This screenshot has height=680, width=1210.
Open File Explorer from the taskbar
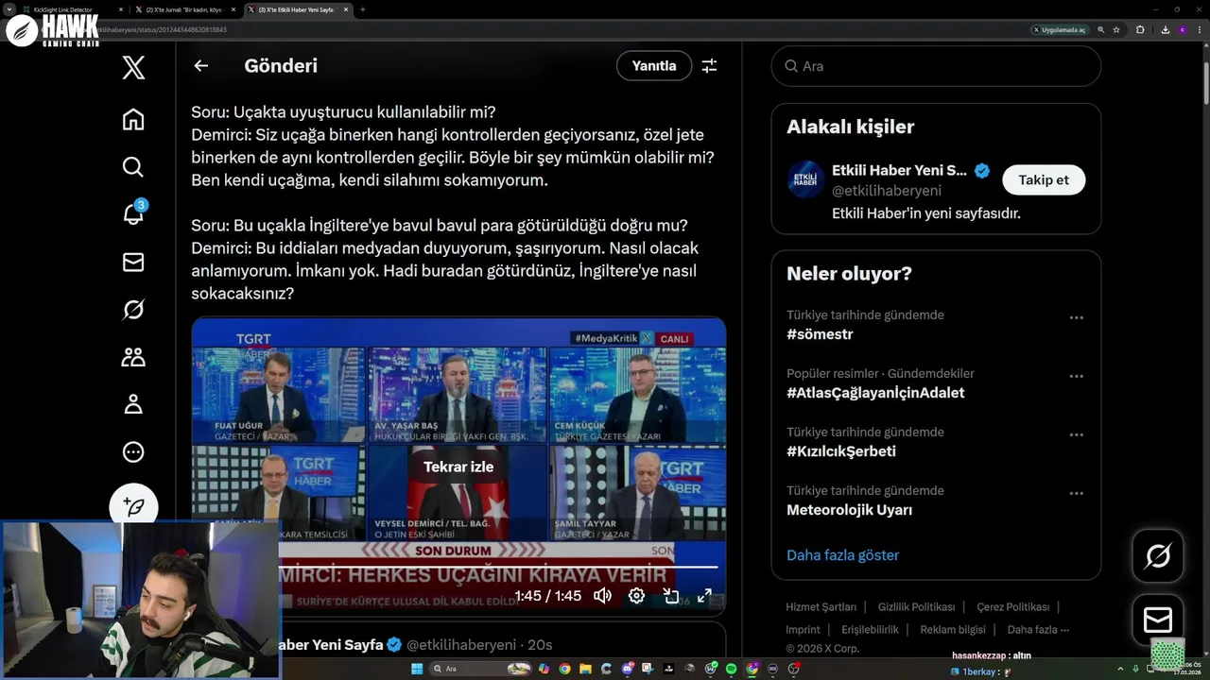point(585,669)
